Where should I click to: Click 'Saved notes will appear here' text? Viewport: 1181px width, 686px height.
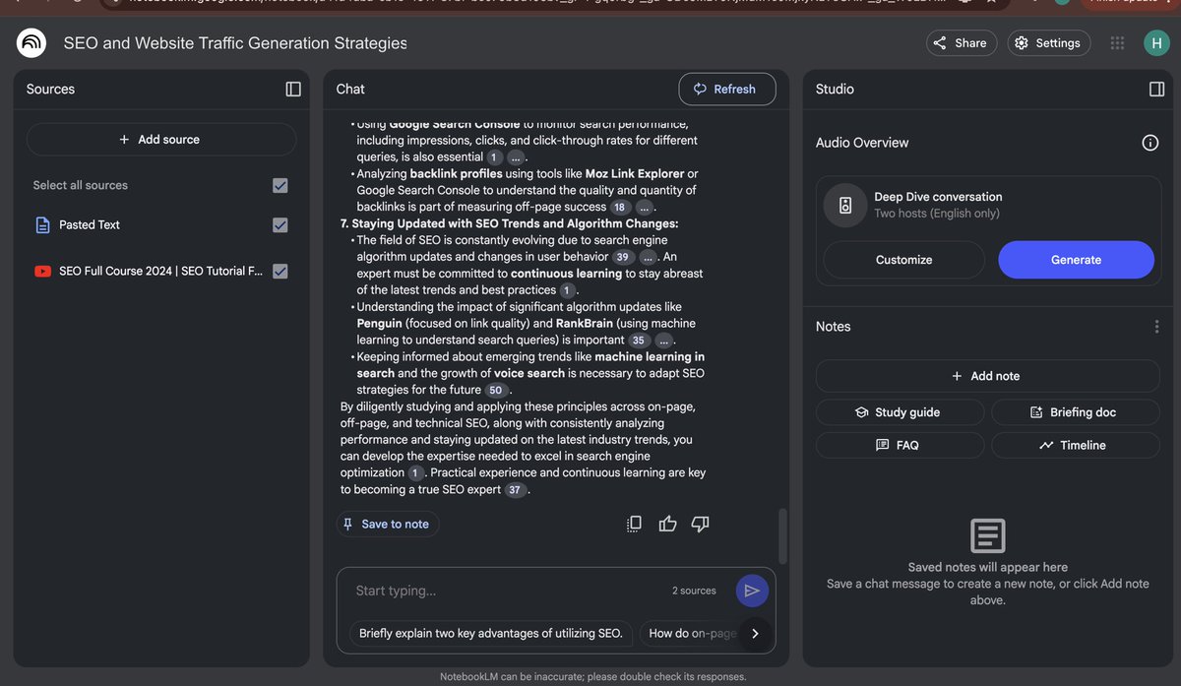(x=987, y=567)
